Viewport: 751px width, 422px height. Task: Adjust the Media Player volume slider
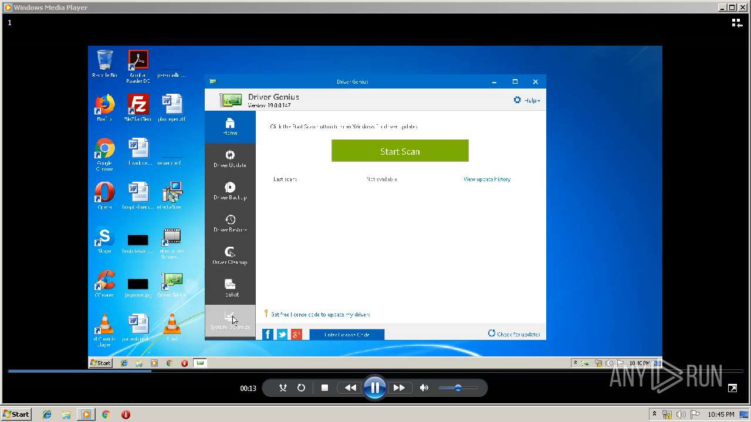pyautogui.click(x=458, y=387)
